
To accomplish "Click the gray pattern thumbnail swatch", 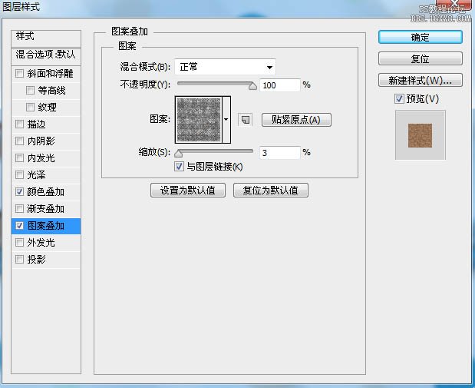I will pyautogui.click(x=199, y=120).
